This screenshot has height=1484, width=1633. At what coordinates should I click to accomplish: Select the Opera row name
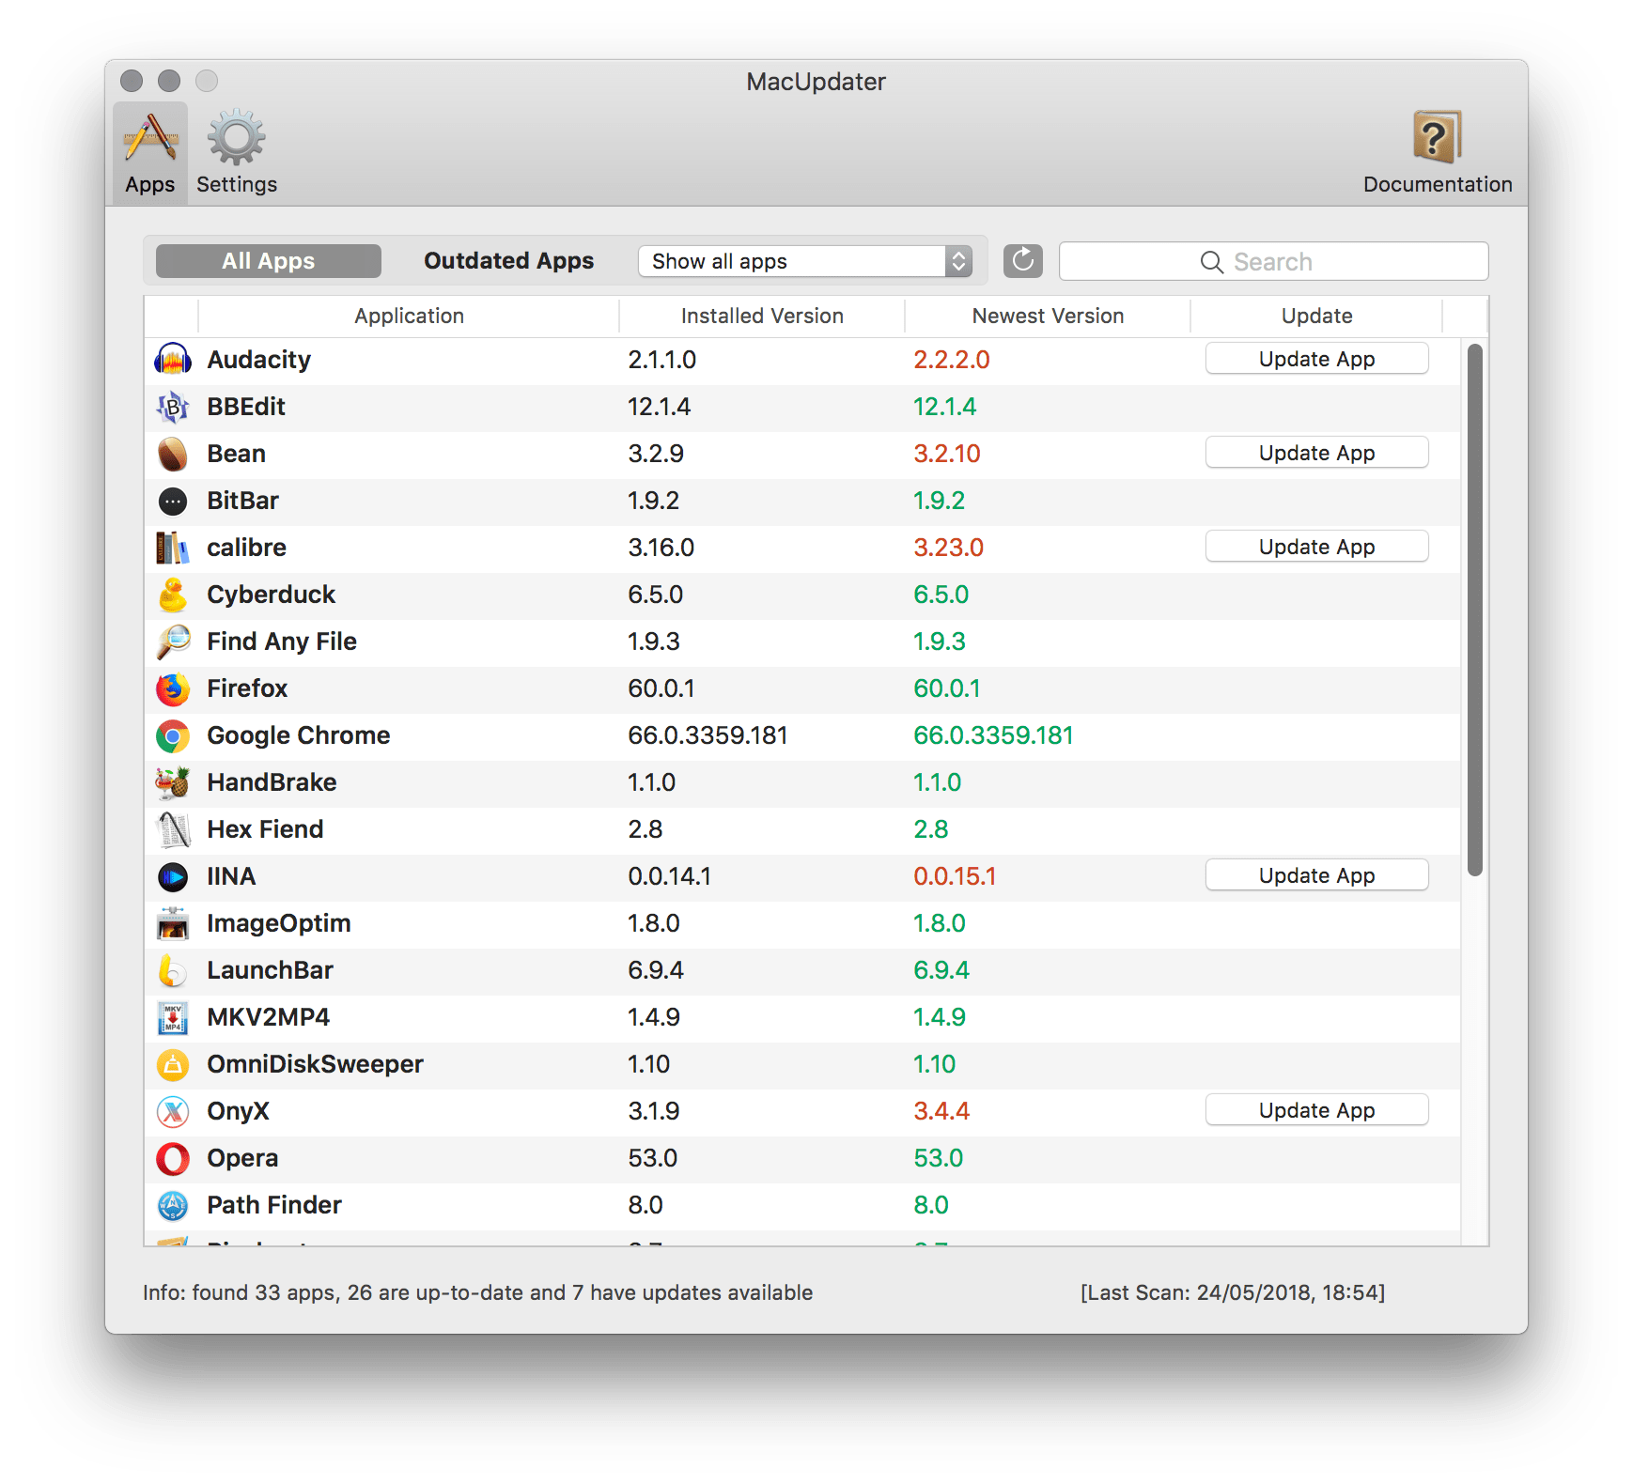coord(242,1158)
